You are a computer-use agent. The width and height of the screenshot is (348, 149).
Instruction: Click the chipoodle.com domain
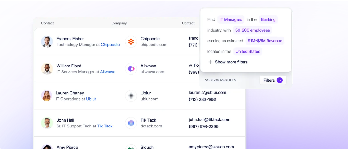pos(154,45)
